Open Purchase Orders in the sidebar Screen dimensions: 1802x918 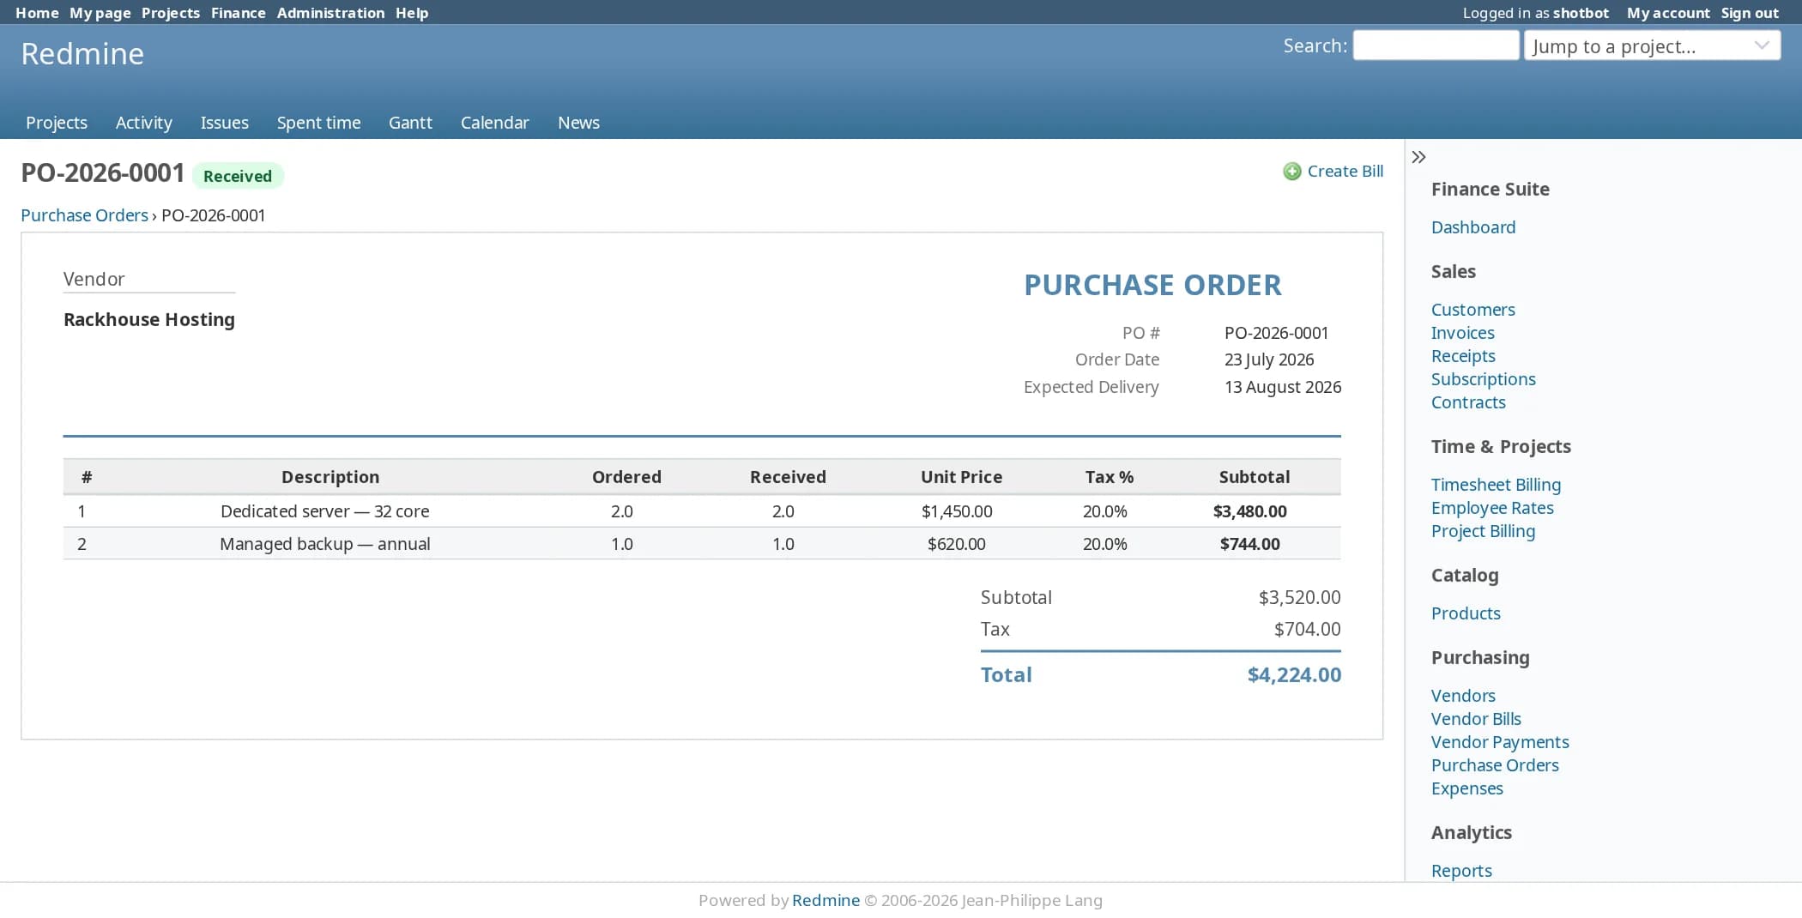(1495, 765)
